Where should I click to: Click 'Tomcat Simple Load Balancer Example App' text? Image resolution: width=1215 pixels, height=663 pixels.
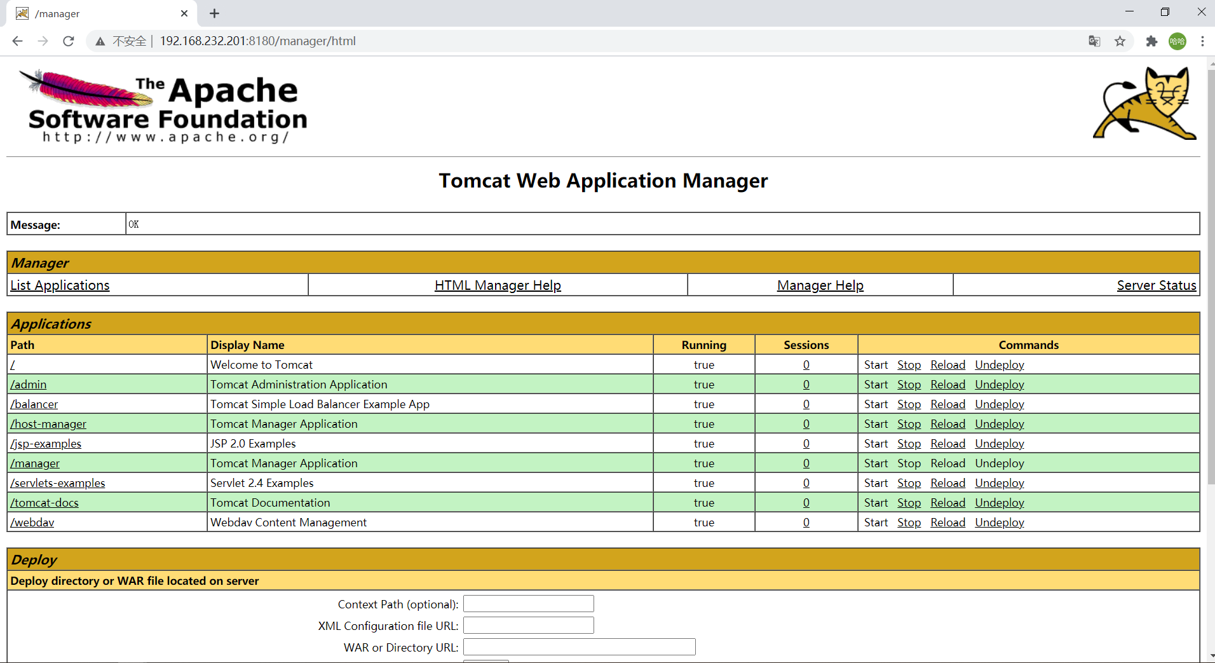coord(320,404)
